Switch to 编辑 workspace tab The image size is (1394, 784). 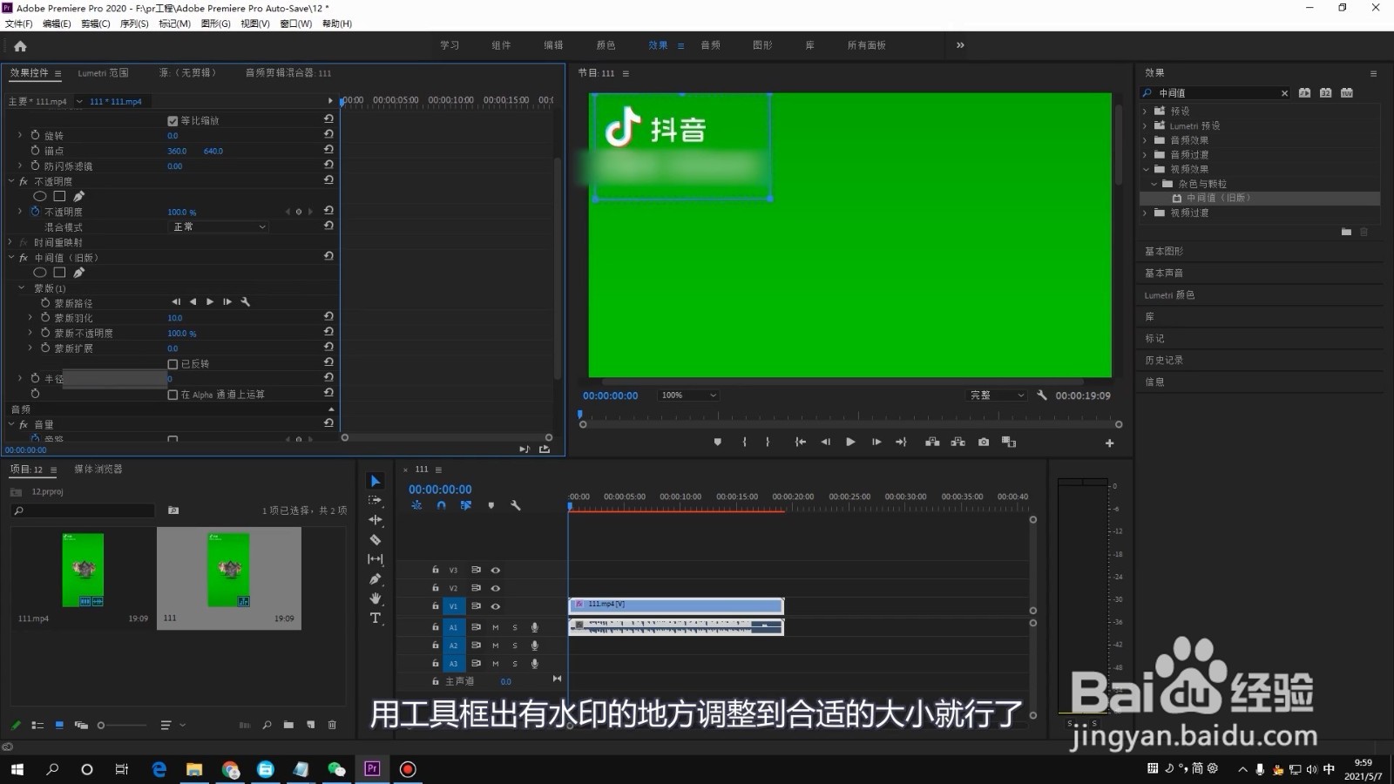tap(553, 45)
